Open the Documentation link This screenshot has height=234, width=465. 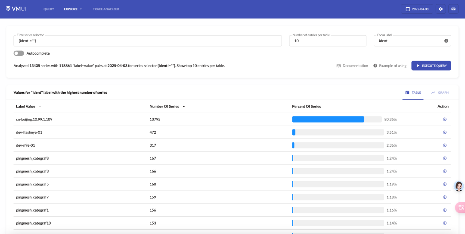pos(352,66)
